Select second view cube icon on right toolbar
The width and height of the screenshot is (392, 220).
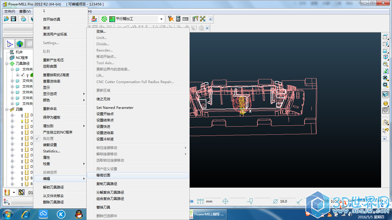385,44
